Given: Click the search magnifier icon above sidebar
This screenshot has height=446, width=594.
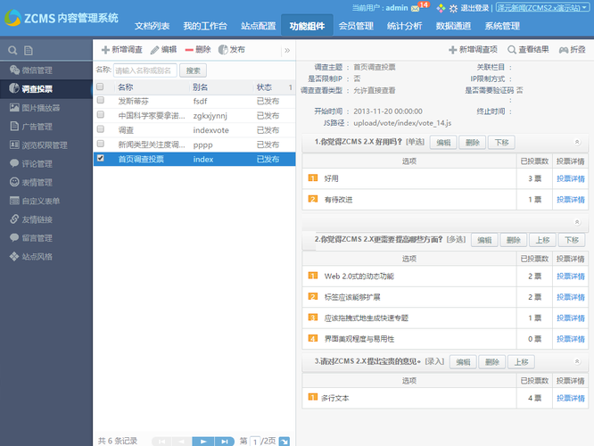Looking at the screenshot, I should [12, 50].
